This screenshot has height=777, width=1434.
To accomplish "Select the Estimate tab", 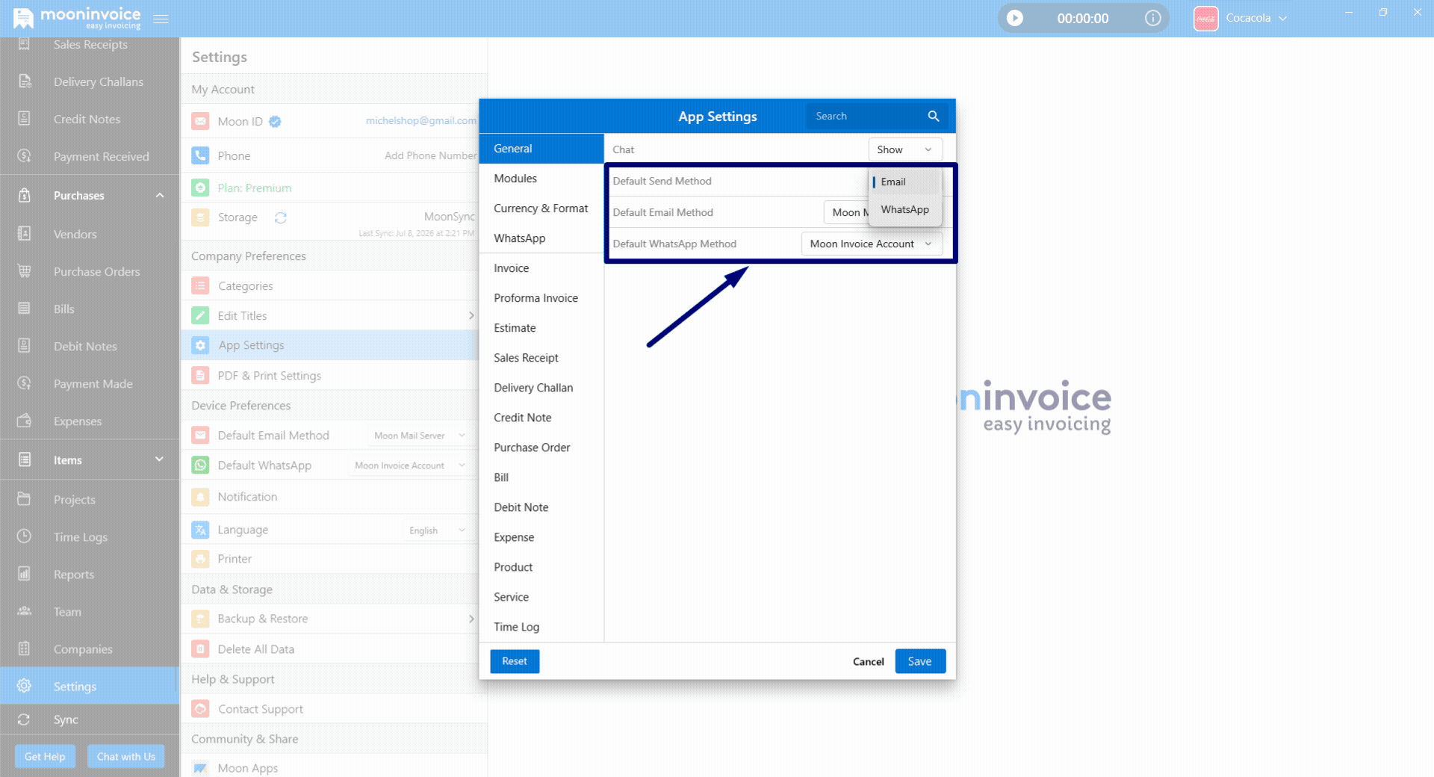I will click(x=541, y=328).
